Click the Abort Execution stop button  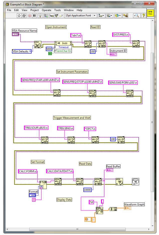click(30, 16)
